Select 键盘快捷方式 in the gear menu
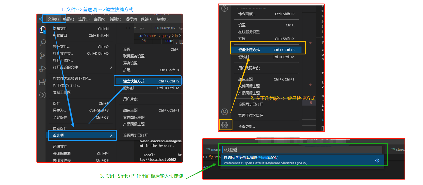The height and width of the screenshot is (185, 423). tap(266, 50)
